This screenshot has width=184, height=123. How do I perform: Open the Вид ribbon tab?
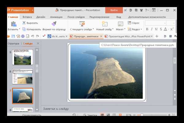119,17
